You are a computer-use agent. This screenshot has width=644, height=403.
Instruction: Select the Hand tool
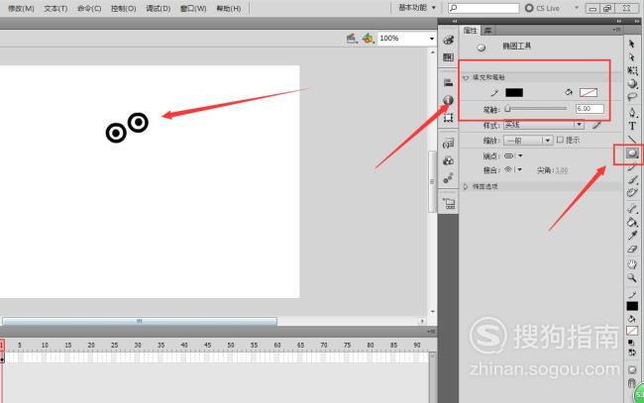pos(632,264)
